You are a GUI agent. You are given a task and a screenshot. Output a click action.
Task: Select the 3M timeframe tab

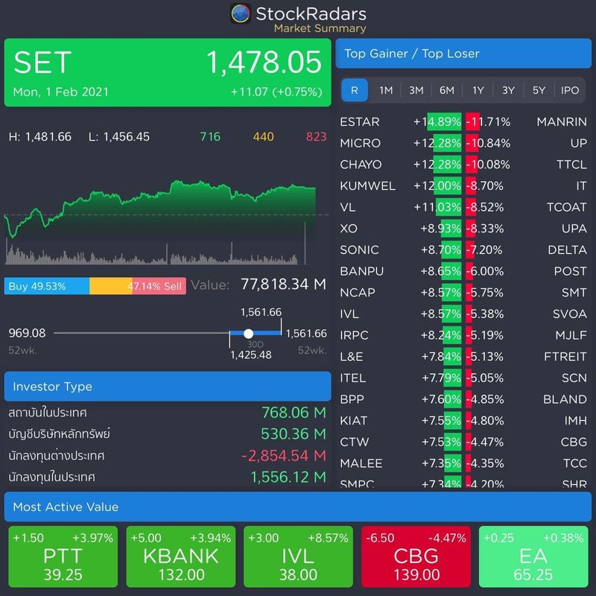click(416, 90)
